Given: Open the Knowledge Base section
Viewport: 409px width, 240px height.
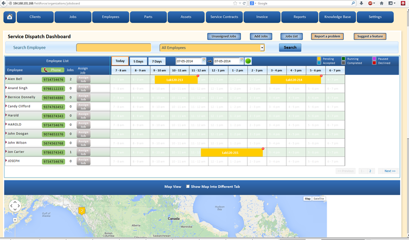Looking at the screenshot, I should [338, 17].
